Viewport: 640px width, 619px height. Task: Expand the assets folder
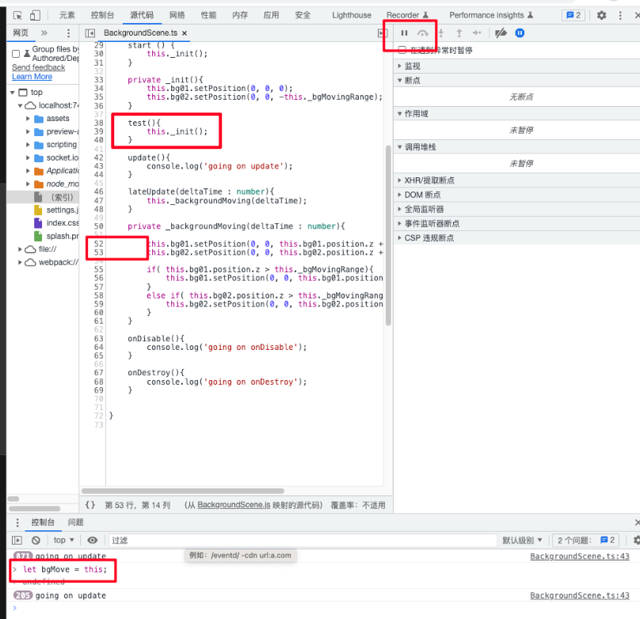28,119
